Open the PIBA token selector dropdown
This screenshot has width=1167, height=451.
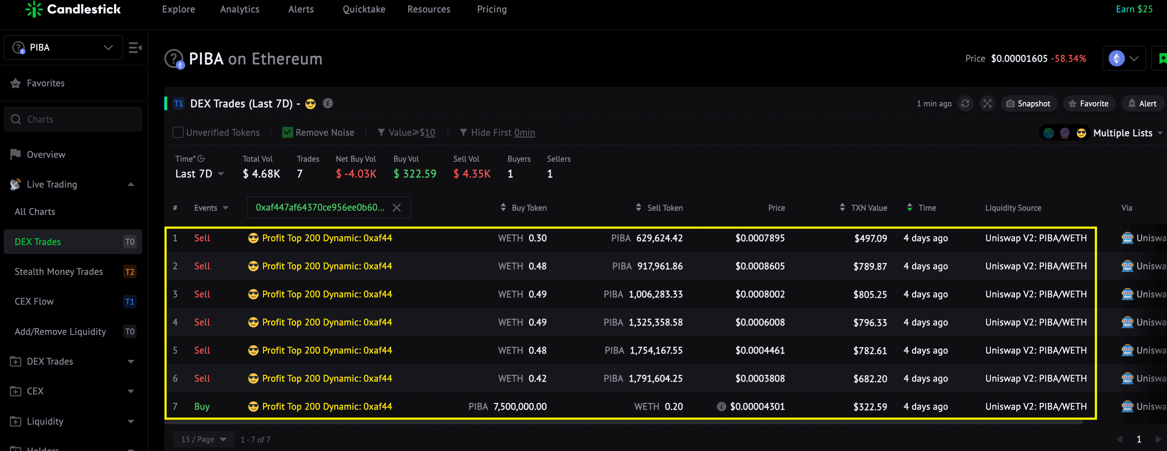[63, 48]
